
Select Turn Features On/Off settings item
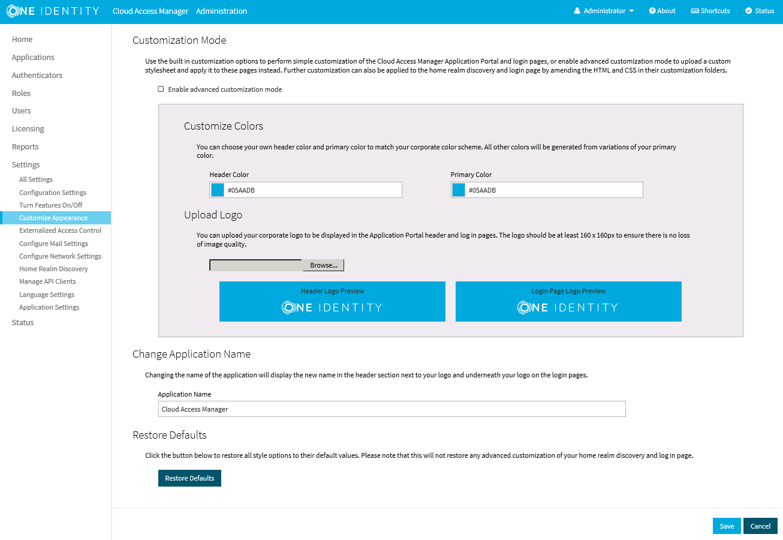pyautogui.click(x=51, y=205)
